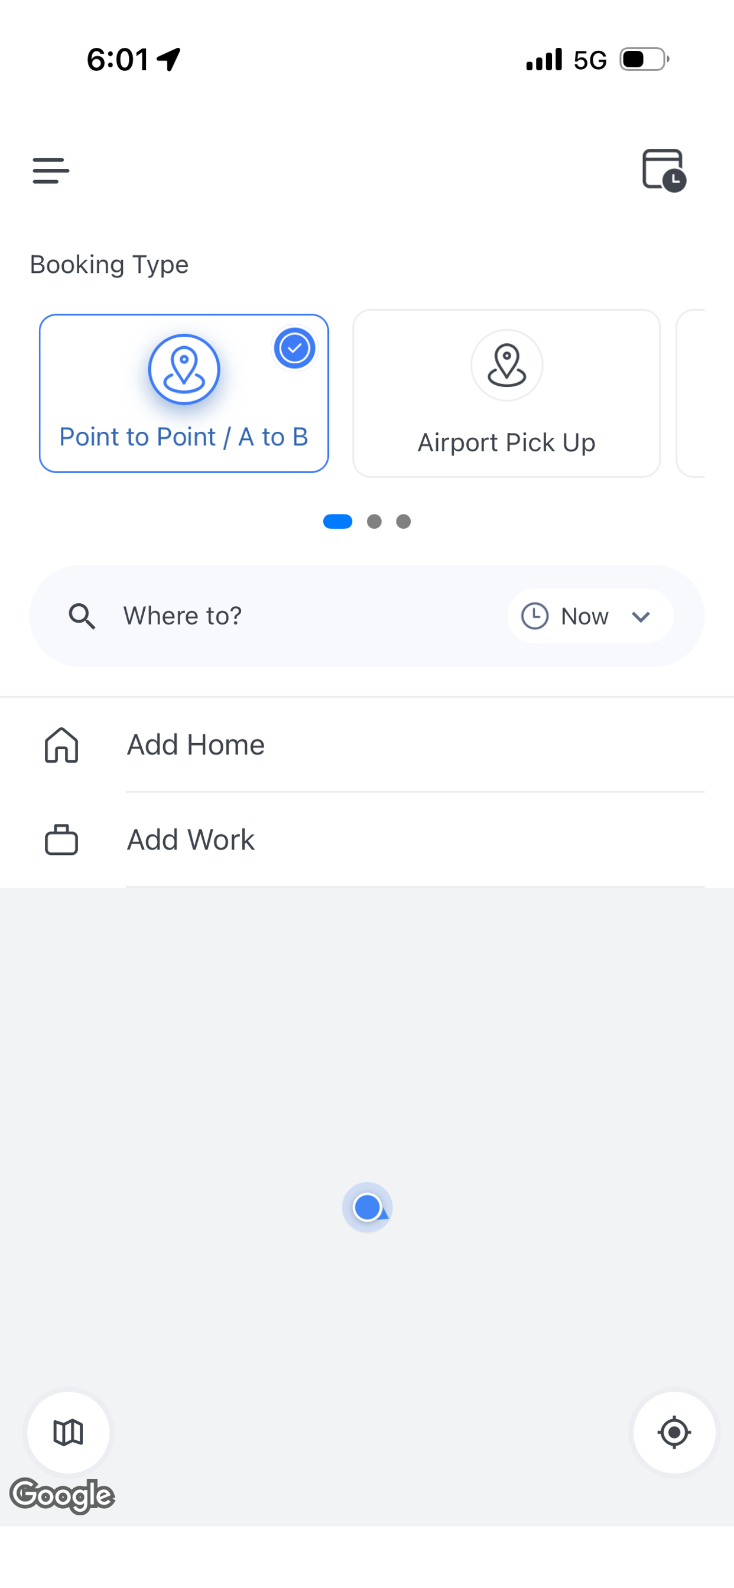Viewport: 734px width, 1588px height.
Task: Expand the chevron next to Now
Action: tap(641, 616)
